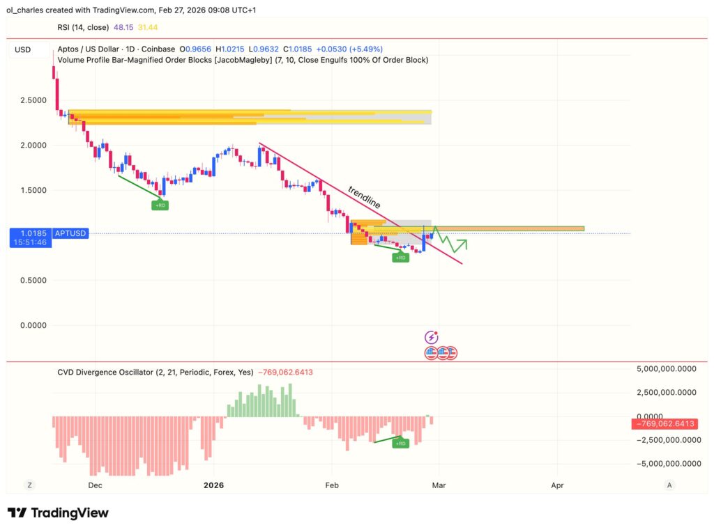Image resolution: width=714 pixels, height=532 pixels.
Task: Click the lightning bolt event icon on the chart
Action: [431, 337]
